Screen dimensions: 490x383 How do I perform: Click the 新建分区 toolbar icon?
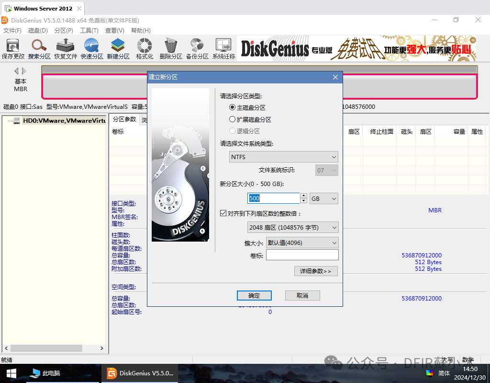pyautogui.click(x=118, y=49)
